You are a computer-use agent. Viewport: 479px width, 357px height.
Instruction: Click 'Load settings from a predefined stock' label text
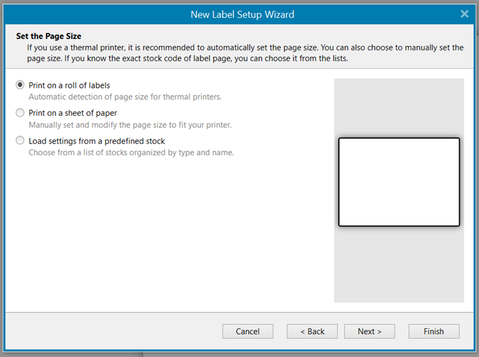[x=97, y=141]
